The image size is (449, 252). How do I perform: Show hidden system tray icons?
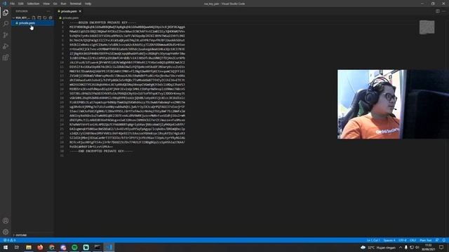click(x=401, y=247)
